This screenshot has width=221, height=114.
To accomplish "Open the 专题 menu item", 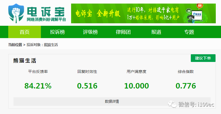I will pyautogui.click(x=189, y=32).
